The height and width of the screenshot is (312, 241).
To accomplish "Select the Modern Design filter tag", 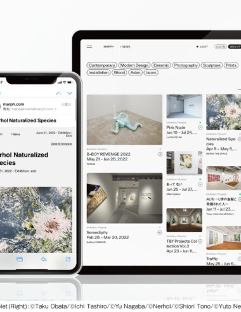I will click(134, 65).
